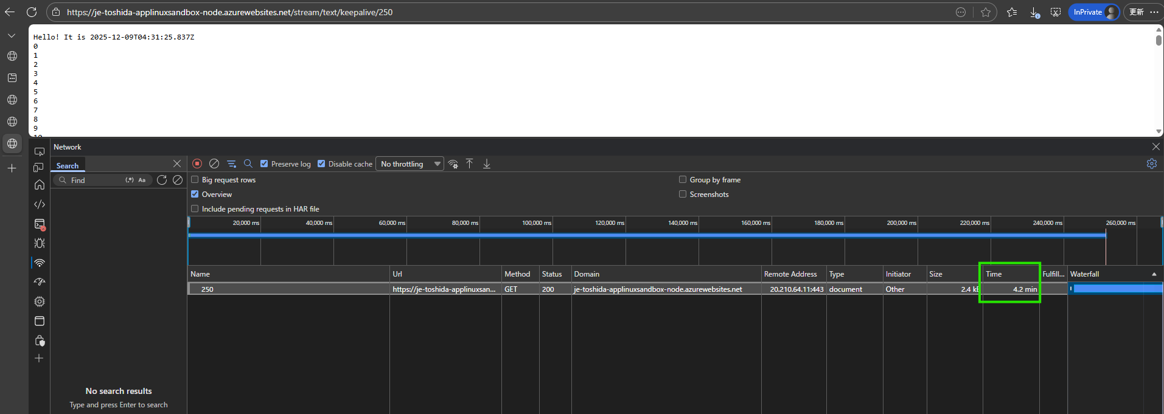Open a new tab with plus button
The width and height of the screenshot is (1164, 414).
pyautogui.click(x=12, y=168)
